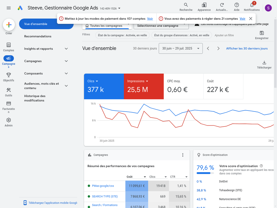Select the CPC moy. metric card

click(x=184, y=86)
